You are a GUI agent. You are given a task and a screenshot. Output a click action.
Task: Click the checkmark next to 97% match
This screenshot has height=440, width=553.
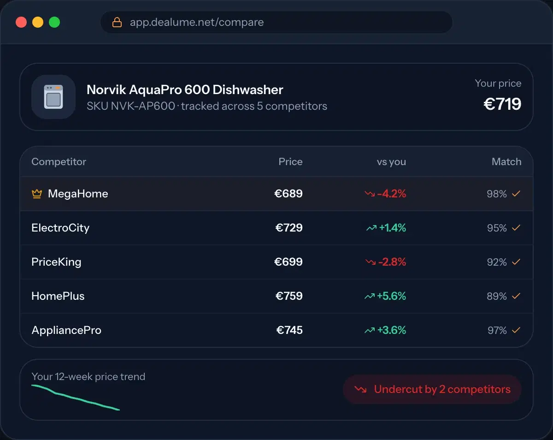click(516, 330)
